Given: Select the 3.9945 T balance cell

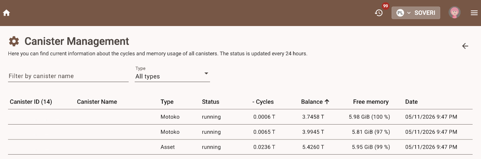Looking at the screenshot, I should pyautogui.click(x=313, y=132).
